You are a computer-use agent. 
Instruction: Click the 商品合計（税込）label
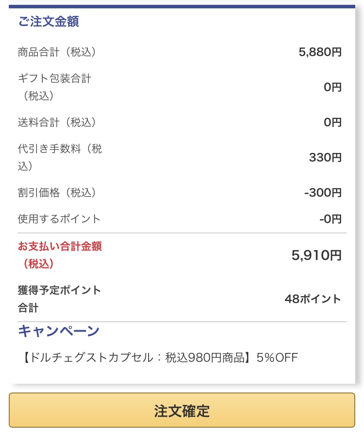point(57,52)
